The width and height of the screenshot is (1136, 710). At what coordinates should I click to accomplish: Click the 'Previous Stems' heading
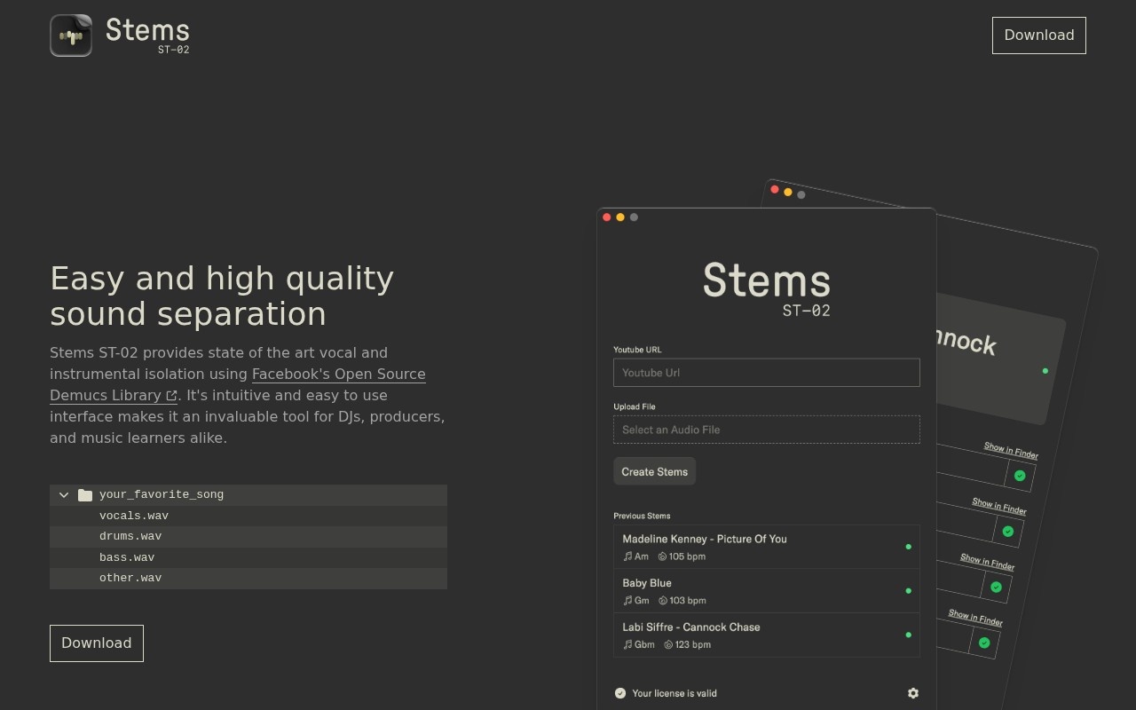(x=642, y=516)
